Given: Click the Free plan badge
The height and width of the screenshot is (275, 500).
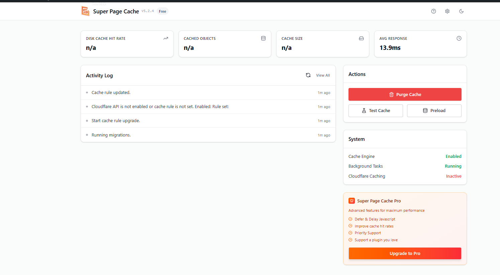Looking at the screenshot, I should [163, 11].
